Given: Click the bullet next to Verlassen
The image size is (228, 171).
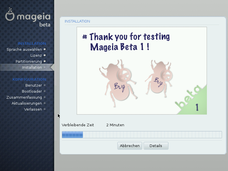Looking at the screenshot, I should (x=45, y=109).
